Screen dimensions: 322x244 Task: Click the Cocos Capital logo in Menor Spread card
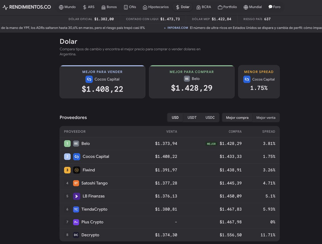[x=247, y=79]
